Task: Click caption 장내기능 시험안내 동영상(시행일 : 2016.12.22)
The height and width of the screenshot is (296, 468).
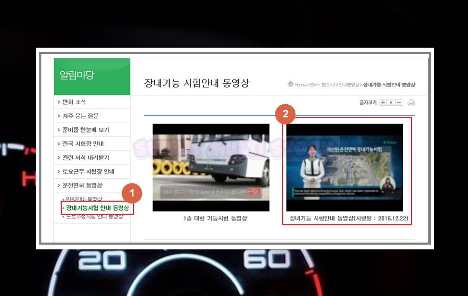Action: pyautogui.click(x=349, y=218)
